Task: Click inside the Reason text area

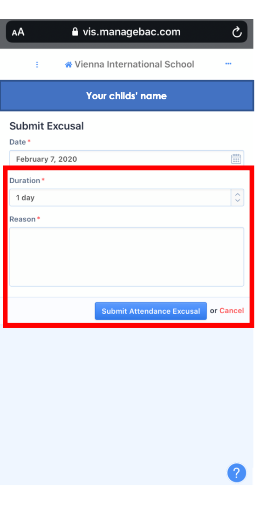Action: click(126, 256)
